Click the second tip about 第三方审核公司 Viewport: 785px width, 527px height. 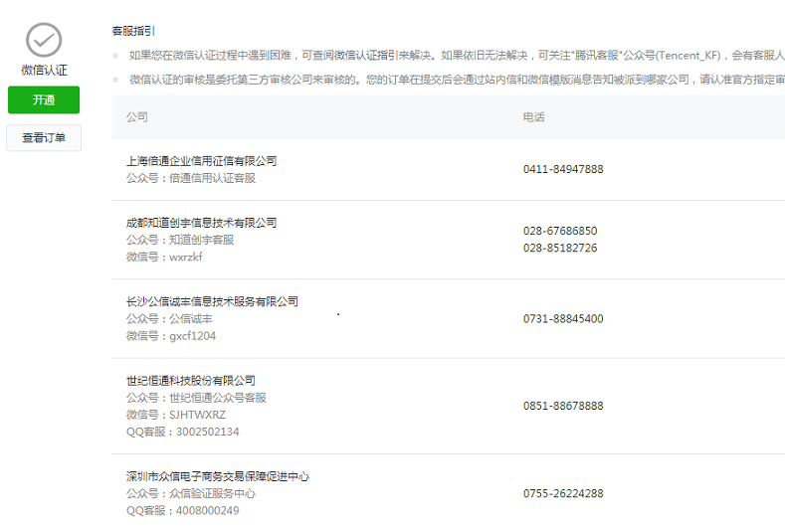457,80
